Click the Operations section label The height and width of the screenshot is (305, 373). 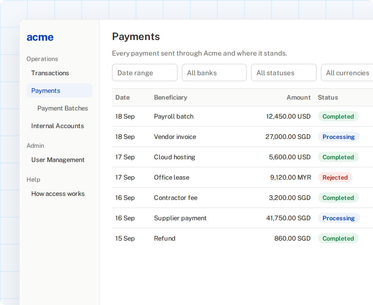point(42,59)
